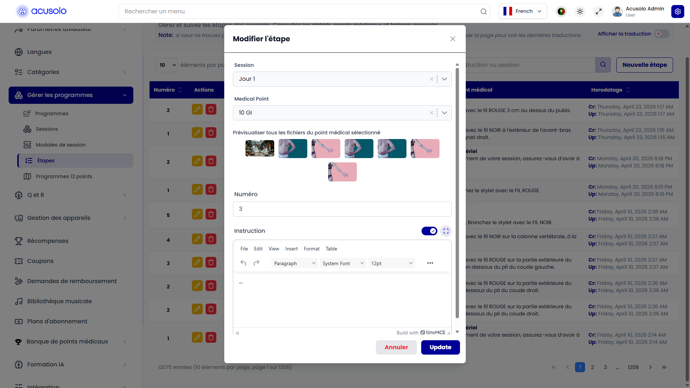This screenshot has height=388, width=690.
Task: Open the editor's more options ellipsis
Action: [x=430, y=263]
